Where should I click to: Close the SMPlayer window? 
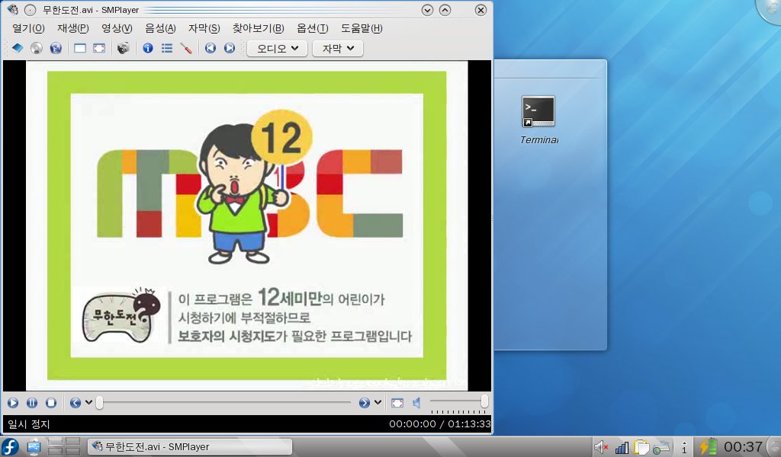[480, 10]
